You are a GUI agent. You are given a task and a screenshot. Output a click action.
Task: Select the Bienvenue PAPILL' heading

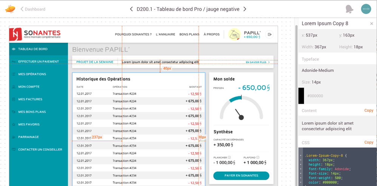[101, 50]
